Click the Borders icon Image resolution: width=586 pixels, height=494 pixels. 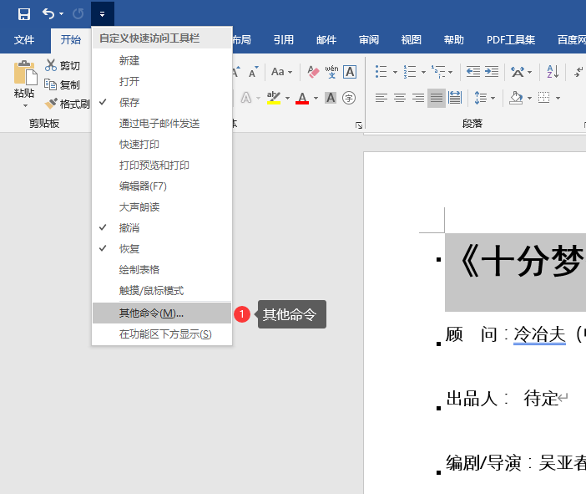[x=544, y=98]
